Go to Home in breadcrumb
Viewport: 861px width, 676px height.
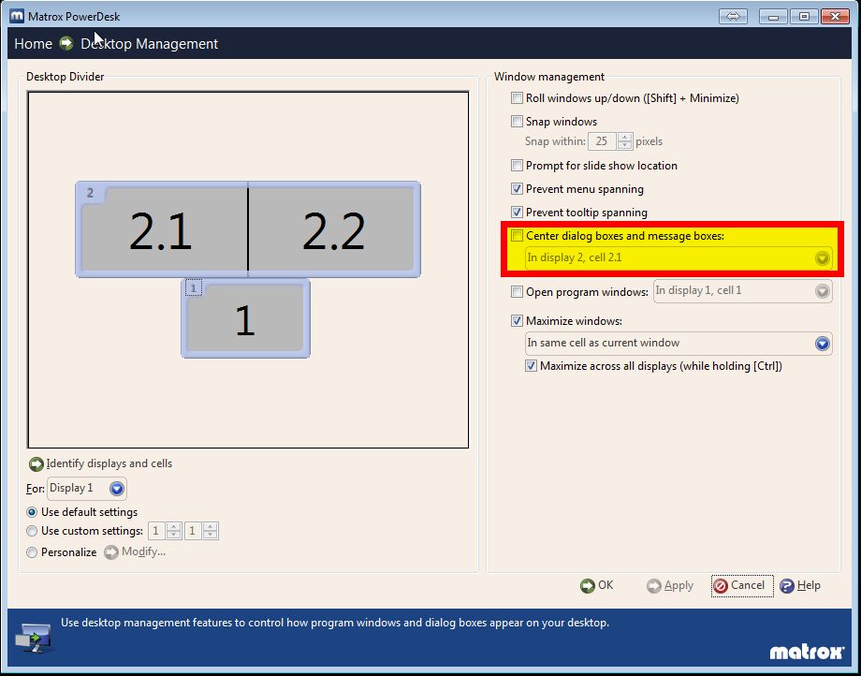pos(33,43)
